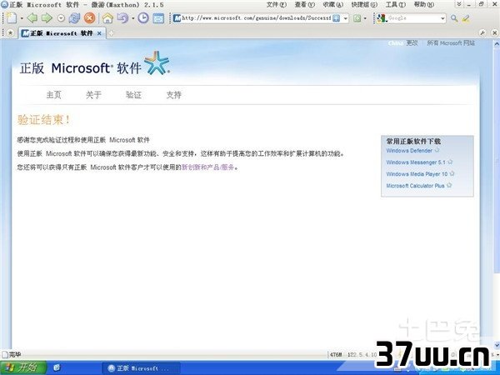Screen dimensions: 500x375
Task: Expand the address bar dropdown arrow
Action: pyautogui.click(x=345, y=18)
